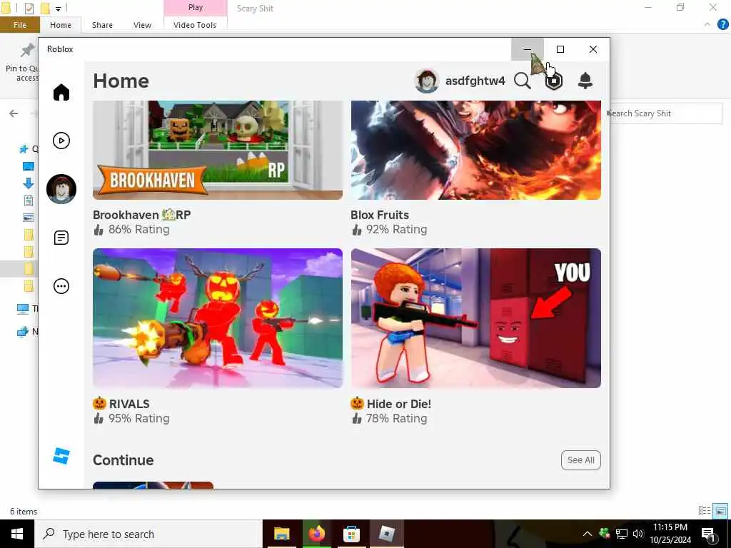The height and width of the screenshot is (548, 731).
Task: Click the asdfghtw4 profile avatar picture
Action: pyautogui.click(x=427, y=81)
